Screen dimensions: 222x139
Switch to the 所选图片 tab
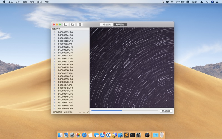coord(107,24)
